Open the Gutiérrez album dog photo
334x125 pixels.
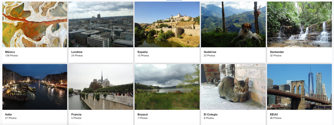coord(233,24)
